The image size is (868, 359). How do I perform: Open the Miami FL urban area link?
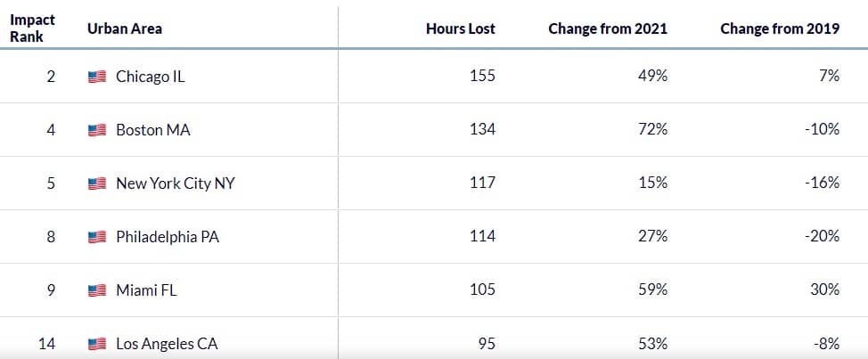147,290
